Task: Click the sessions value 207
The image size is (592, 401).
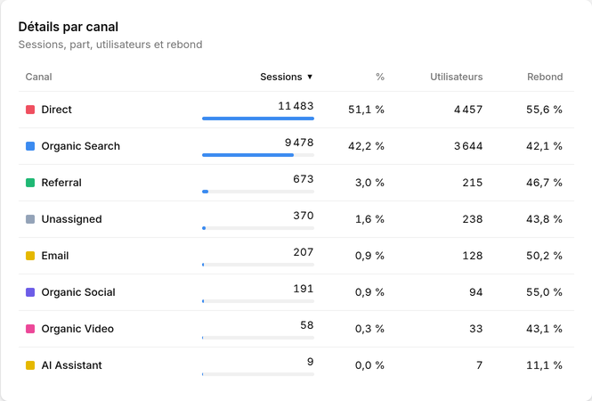Action: tap(304, 252)
